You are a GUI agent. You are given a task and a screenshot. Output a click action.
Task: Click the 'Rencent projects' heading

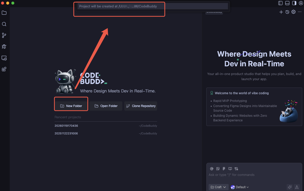[68, 117]
